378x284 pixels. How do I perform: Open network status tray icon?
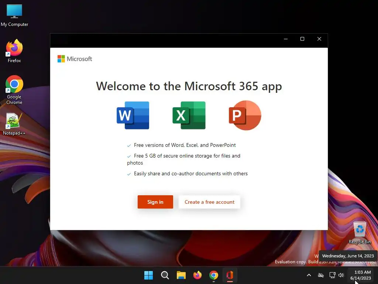tap(332, 275)
